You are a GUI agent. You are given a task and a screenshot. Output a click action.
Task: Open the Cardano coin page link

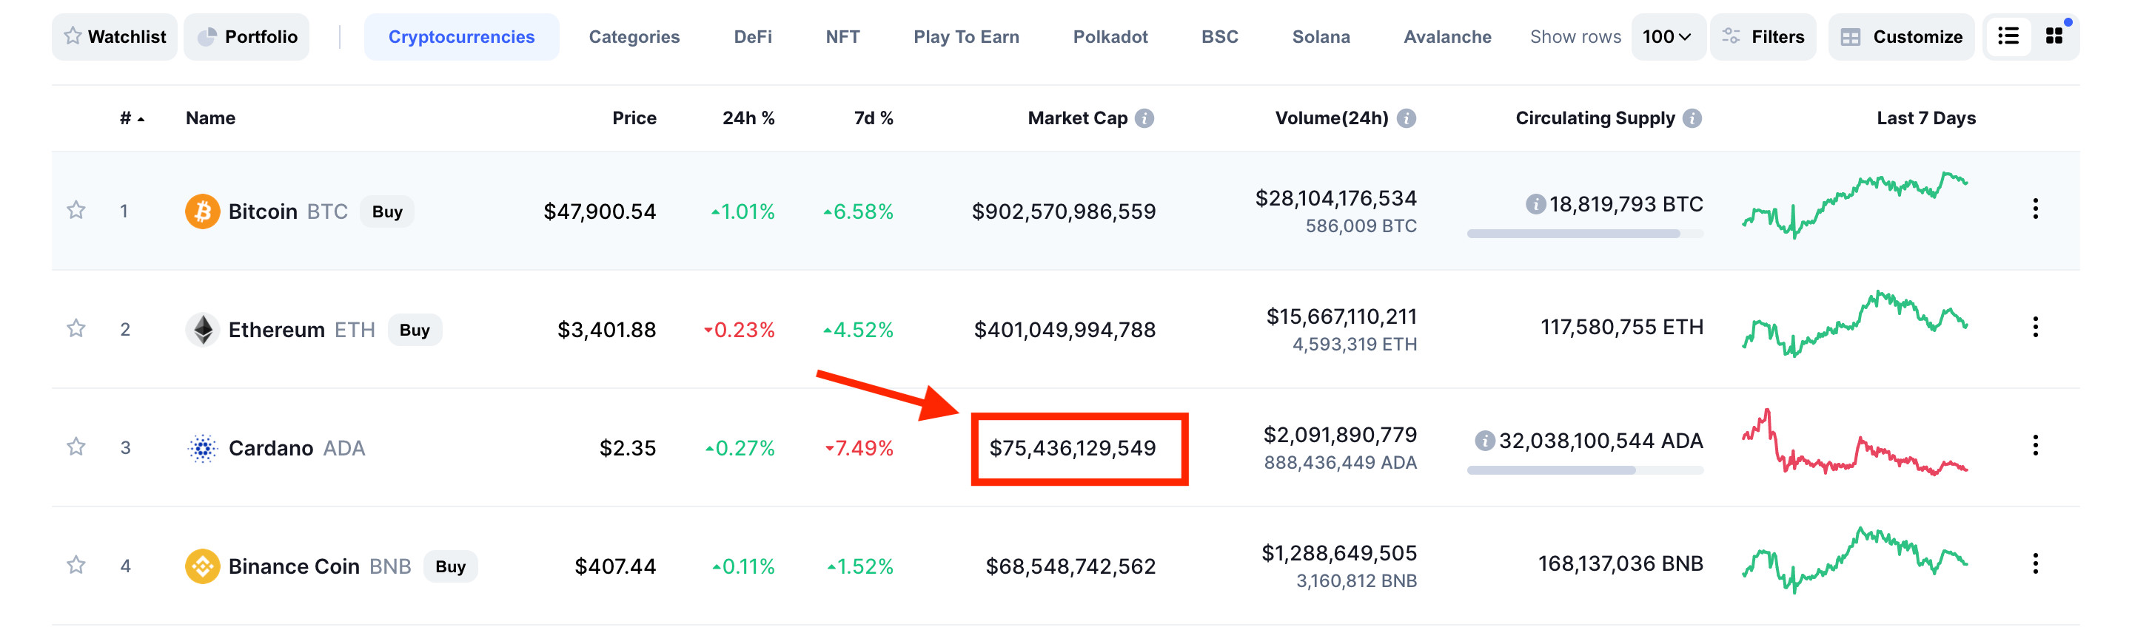tap(271, 448)
